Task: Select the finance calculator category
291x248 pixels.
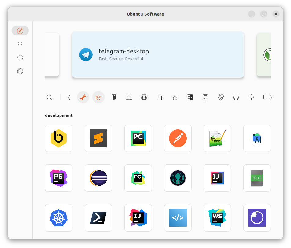Action: 190,97
